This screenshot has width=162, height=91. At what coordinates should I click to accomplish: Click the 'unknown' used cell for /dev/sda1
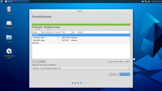74,38
